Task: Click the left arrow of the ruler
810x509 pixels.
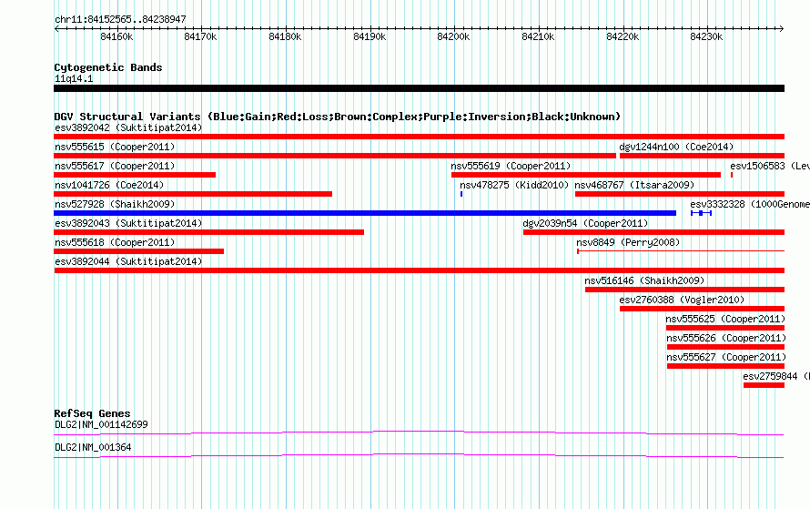Action: tap(56, 28)
